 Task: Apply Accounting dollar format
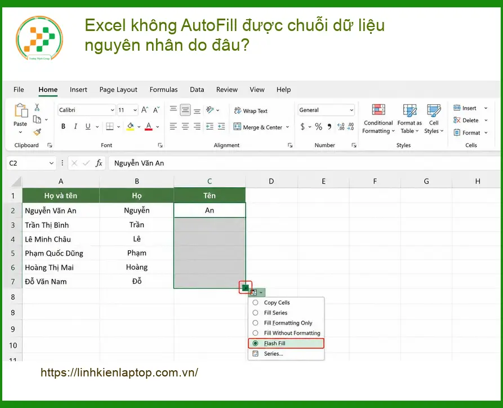click(302, 126)
